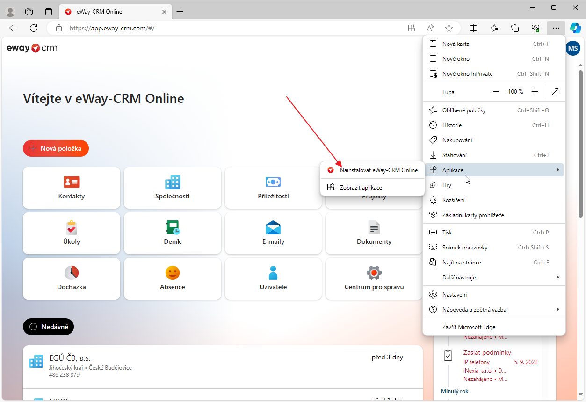Add page to favorites star icon
The width and height of the screenshot is (586, 402).
[449, 28]
